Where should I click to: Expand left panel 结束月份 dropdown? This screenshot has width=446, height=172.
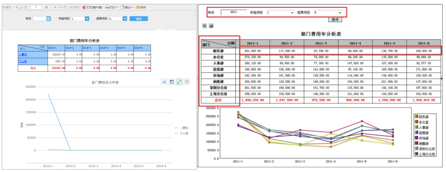pyautogui.click(x=125, y=19)
